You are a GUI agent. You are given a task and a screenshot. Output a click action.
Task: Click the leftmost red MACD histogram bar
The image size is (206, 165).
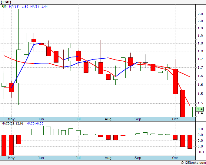[4, 145]
